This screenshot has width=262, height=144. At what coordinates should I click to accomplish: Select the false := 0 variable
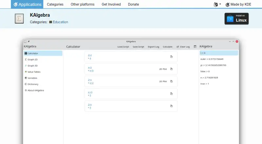click(219, 71)
